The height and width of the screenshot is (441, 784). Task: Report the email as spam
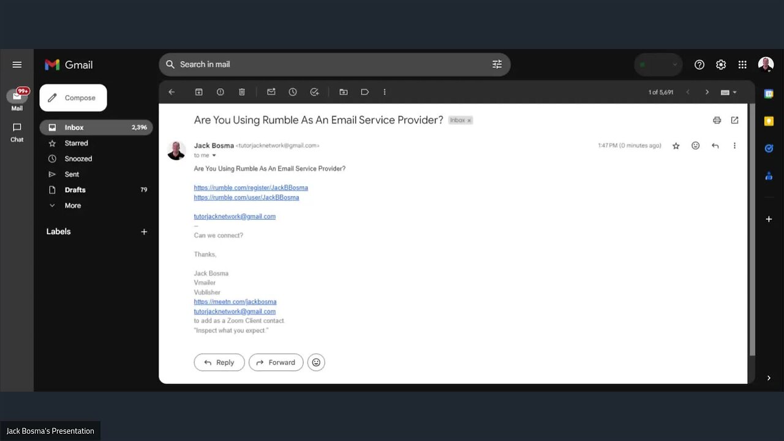(220, 91)
